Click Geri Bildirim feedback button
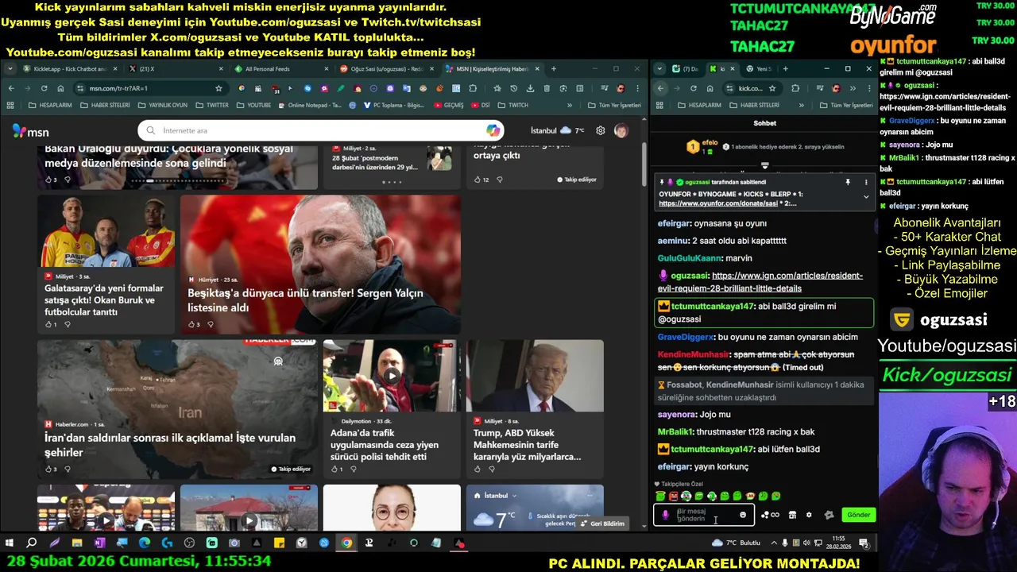 click(x=603, y=524)
